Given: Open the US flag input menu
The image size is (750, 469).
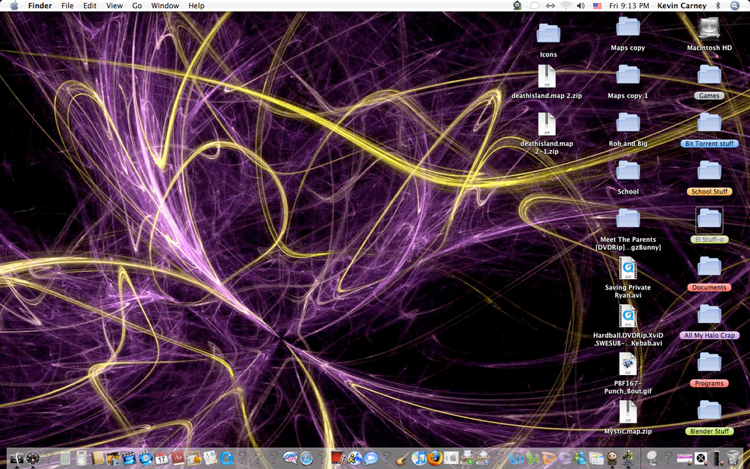Looking at the screenshot, I should pyautogui.click(x=597, y=6).
